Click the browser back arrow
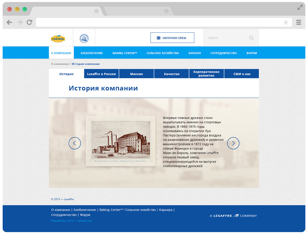This screenshot has height=235, width=308. (9, 22)
